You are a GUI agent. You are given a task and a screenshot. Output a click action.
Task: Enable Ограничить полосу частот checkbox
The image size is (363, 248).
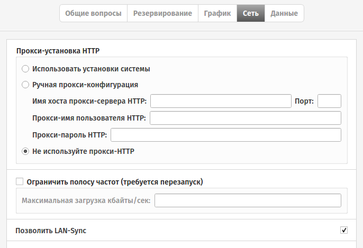20,181
